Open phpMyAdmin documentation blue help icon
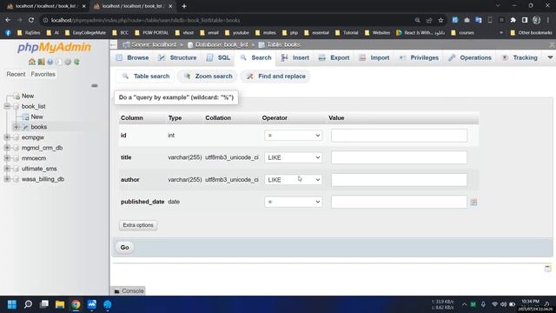 click(x=50, y=62)
